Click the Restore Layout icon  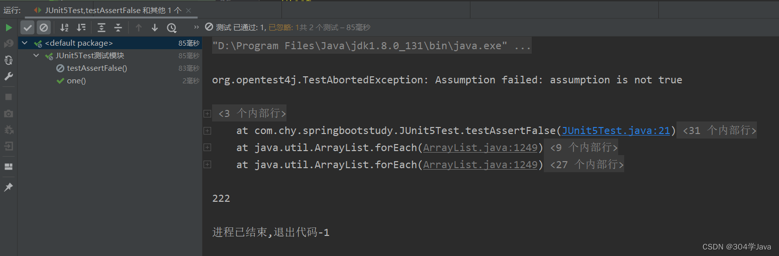9,167
